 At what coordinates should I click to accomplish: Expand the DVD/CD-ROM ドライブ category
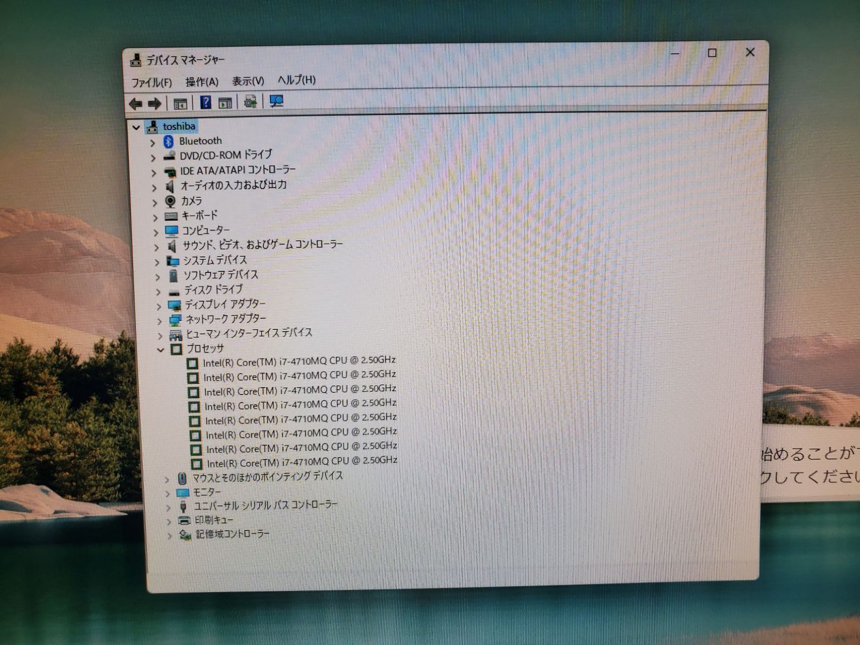point(153,157)
